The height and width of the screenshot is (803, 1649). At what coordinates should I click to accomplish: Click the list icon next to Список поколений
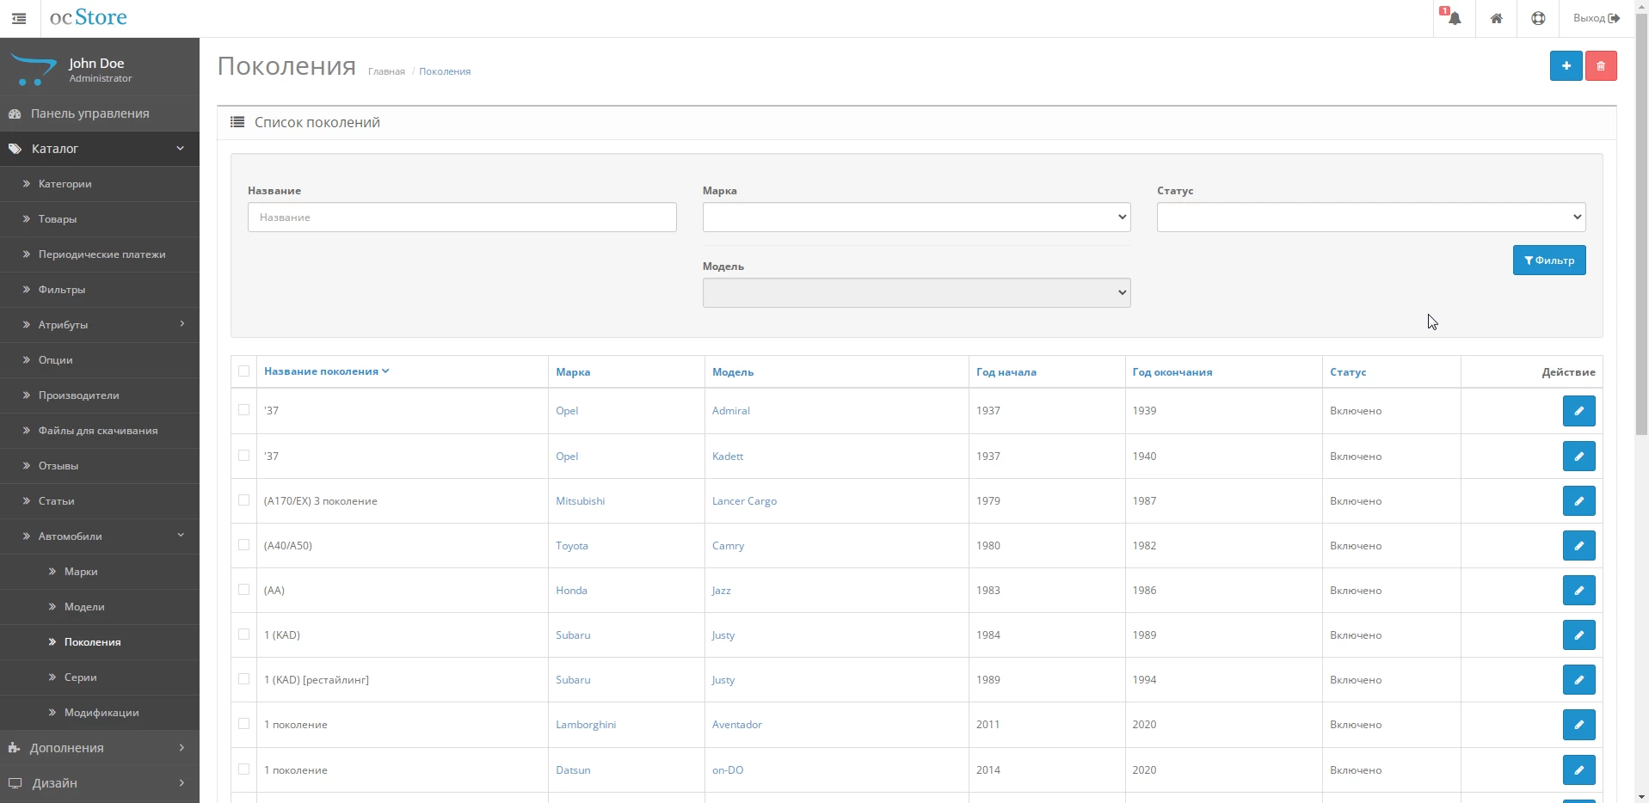[x=237, y=122]
